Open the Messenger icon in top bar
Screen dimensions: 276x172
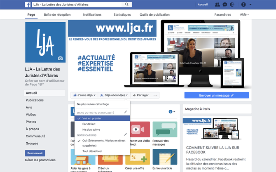(x=225, y=5)
